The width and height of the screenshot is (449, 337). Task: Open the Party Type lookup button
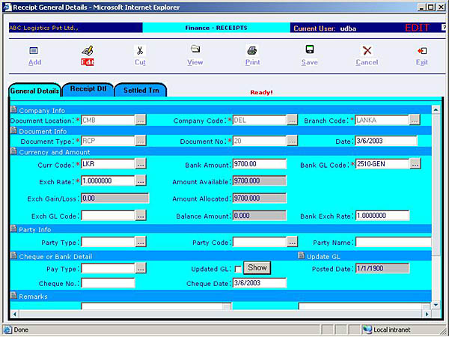click(141, 242)
